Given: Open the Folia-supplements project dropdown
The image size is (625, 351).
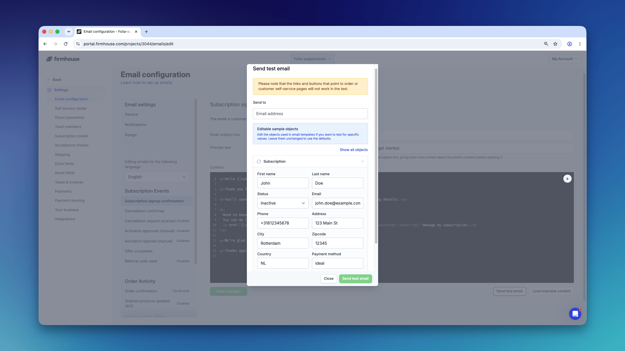Looking at the screenshot, I should [312, 59].
